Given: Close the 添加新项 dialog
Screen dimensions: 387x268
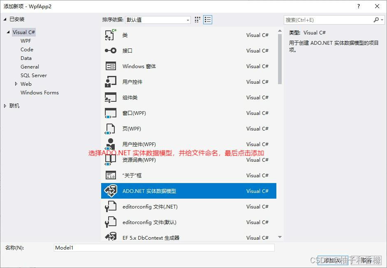Looking at the screenshot, I should (x=377, y=7).
